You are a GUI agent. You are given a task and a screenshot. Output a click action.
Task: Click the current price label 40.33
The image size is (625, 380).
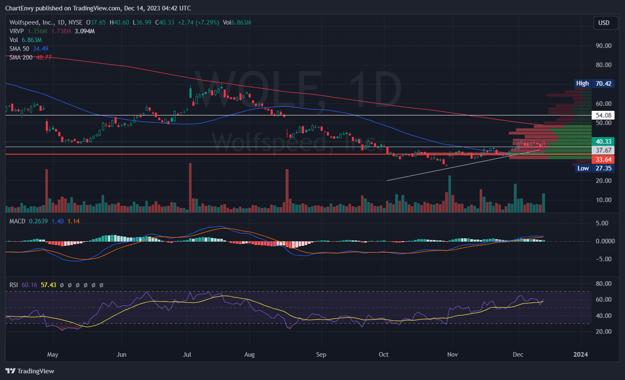coord(603,142)
